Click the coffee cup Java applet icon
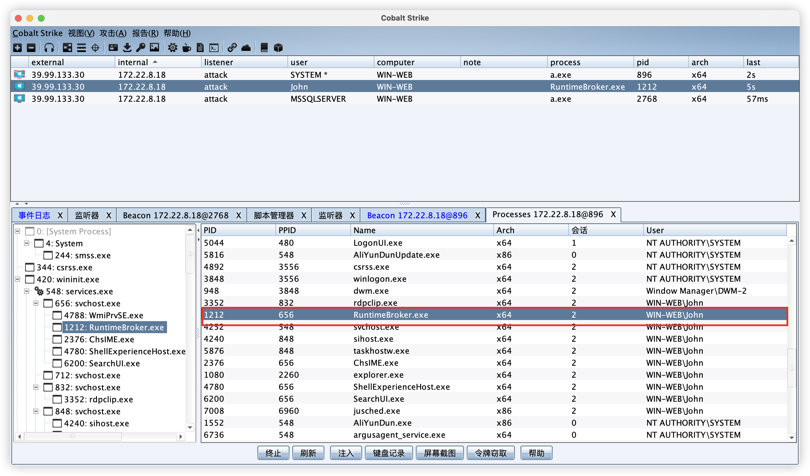Viewport: 810px width, 476px height. point(186,48)
